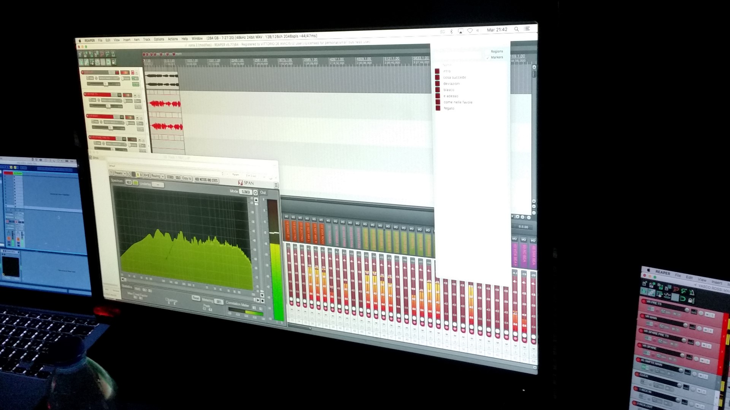The image size is (730, 410).
Task: Toggle record arm on the first track
Action: (x=83, y=72)
